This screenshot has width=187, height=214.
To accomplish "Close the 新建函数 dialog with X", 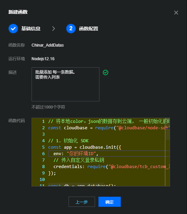I will [176, 13].
